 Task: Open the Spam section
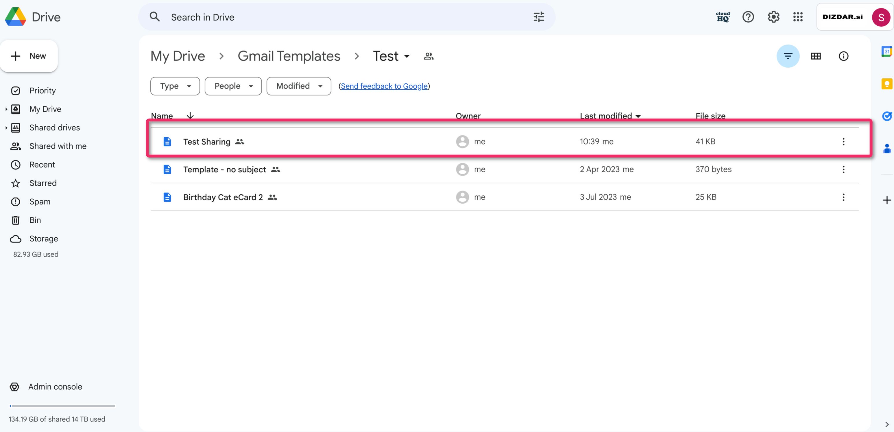tap(40, 202)
